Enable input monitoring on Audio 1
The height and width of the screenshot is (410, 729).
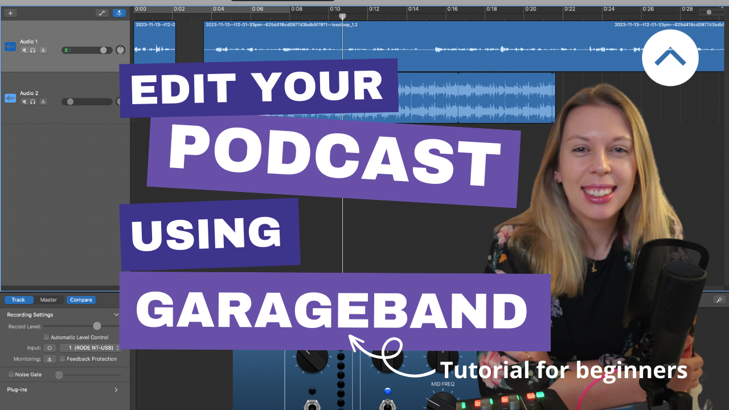point(43,50)
